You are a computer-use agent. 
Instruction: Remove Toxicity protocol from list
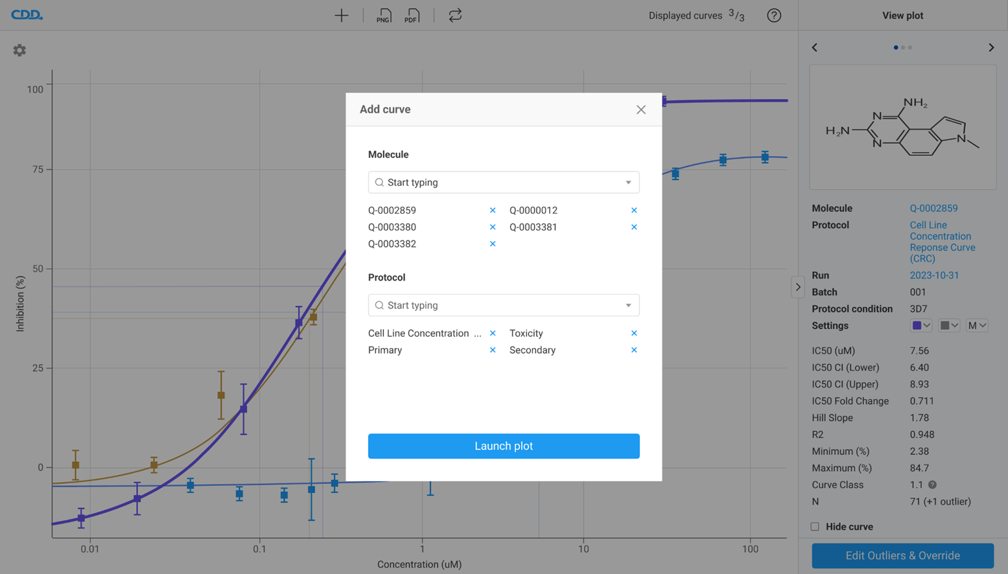pos(634,334)
